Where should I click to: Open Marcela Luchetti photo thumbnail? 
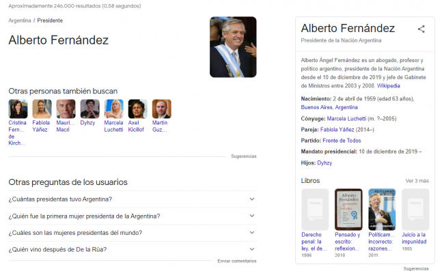(x=114, y=109)
